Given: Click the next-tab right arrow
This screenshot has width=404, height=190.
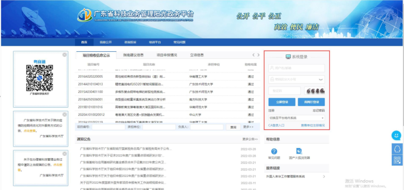Looking at the screenshot, I should 258,55.
